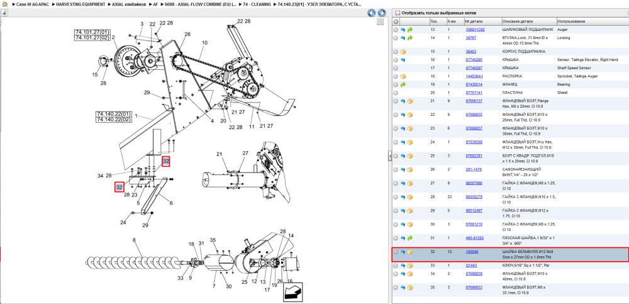Open part number 495-81202 link

[474, 238]
